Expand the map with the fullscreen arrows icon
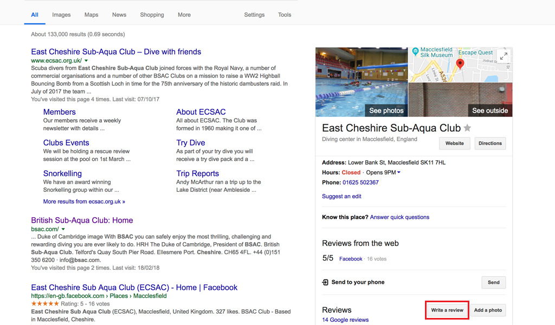555x325 pixels. (504, 56)
